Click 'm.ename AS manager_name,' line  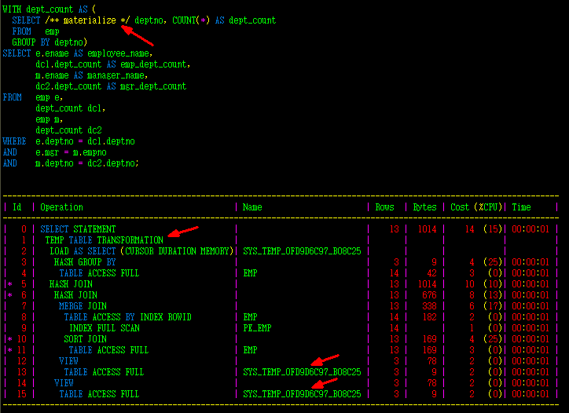[92, 75]
